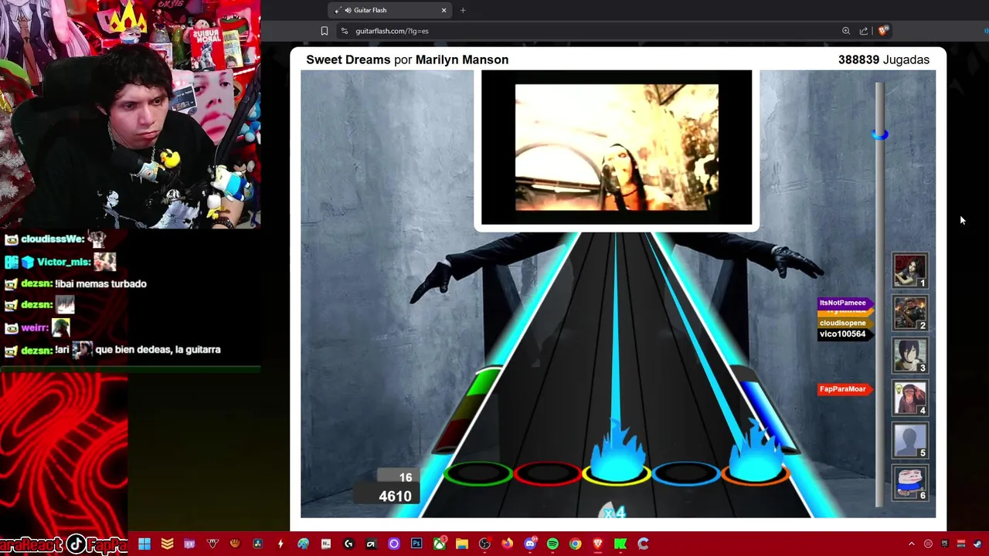Click the Marilyn Manson music video
The height and width of the screenshot is (556, 989).
pyautogui.click(x=617, y=147)
